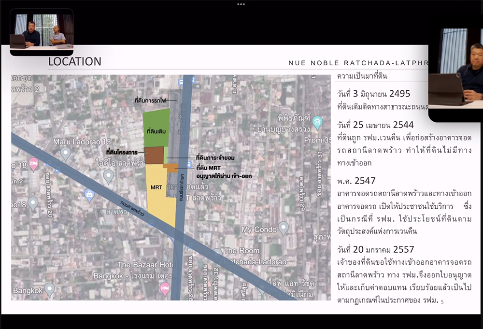The width and height of the screenshot is (483, 329).
Task: Click the blue shopping bag map icon
Action: point(89,195)
